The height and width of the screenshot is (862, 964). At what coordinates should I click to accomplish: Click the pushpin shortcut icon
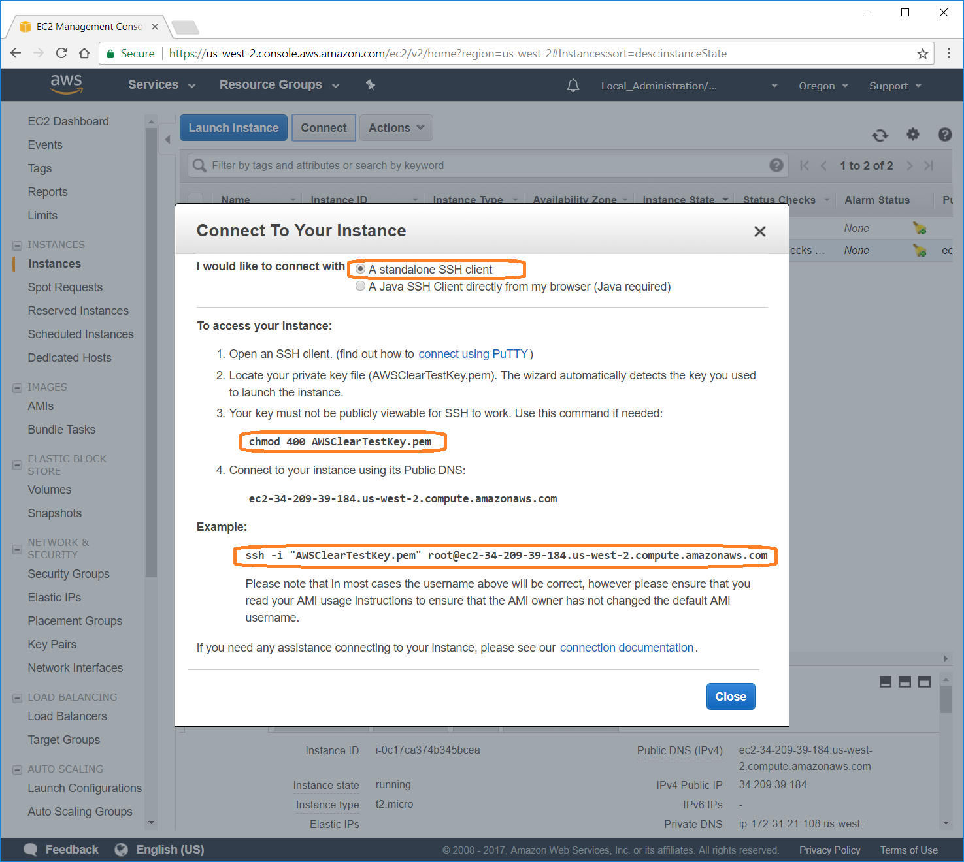point(371,85)
